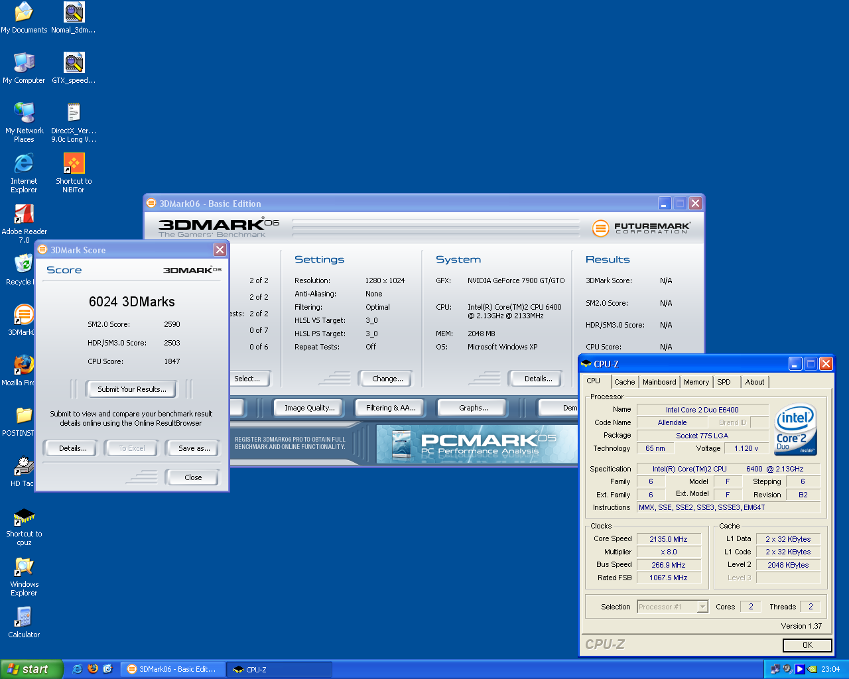This screenshot has height=679, width=849.
Task: Click the blue play tray icon
Action: pyautogui.click(x=800, y=669)
